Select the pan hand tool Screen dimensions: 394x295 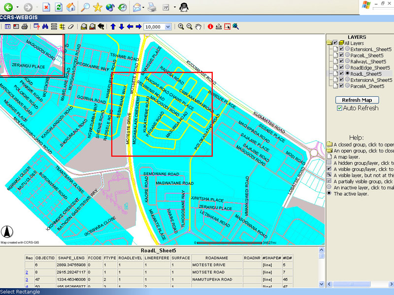198,27
